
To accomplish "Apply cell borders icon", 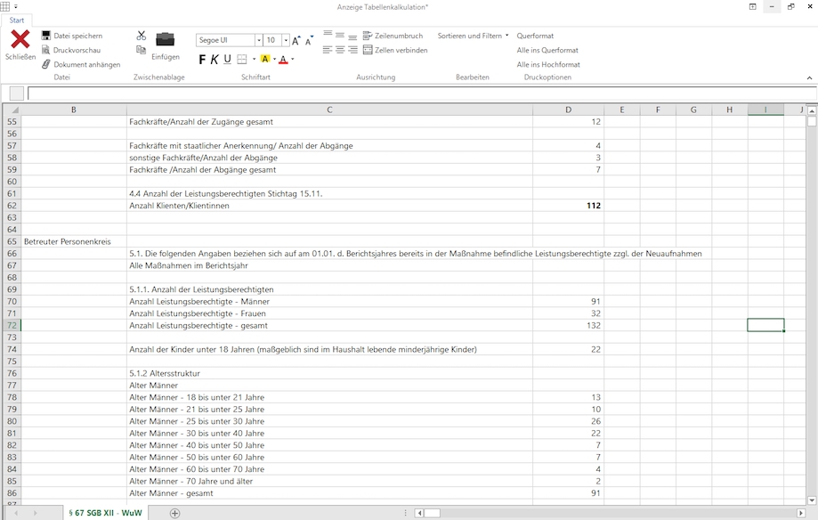I will point(241,60).
